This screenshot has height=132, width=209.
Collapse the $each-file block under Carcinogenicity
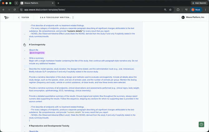[x=25, y=51]
